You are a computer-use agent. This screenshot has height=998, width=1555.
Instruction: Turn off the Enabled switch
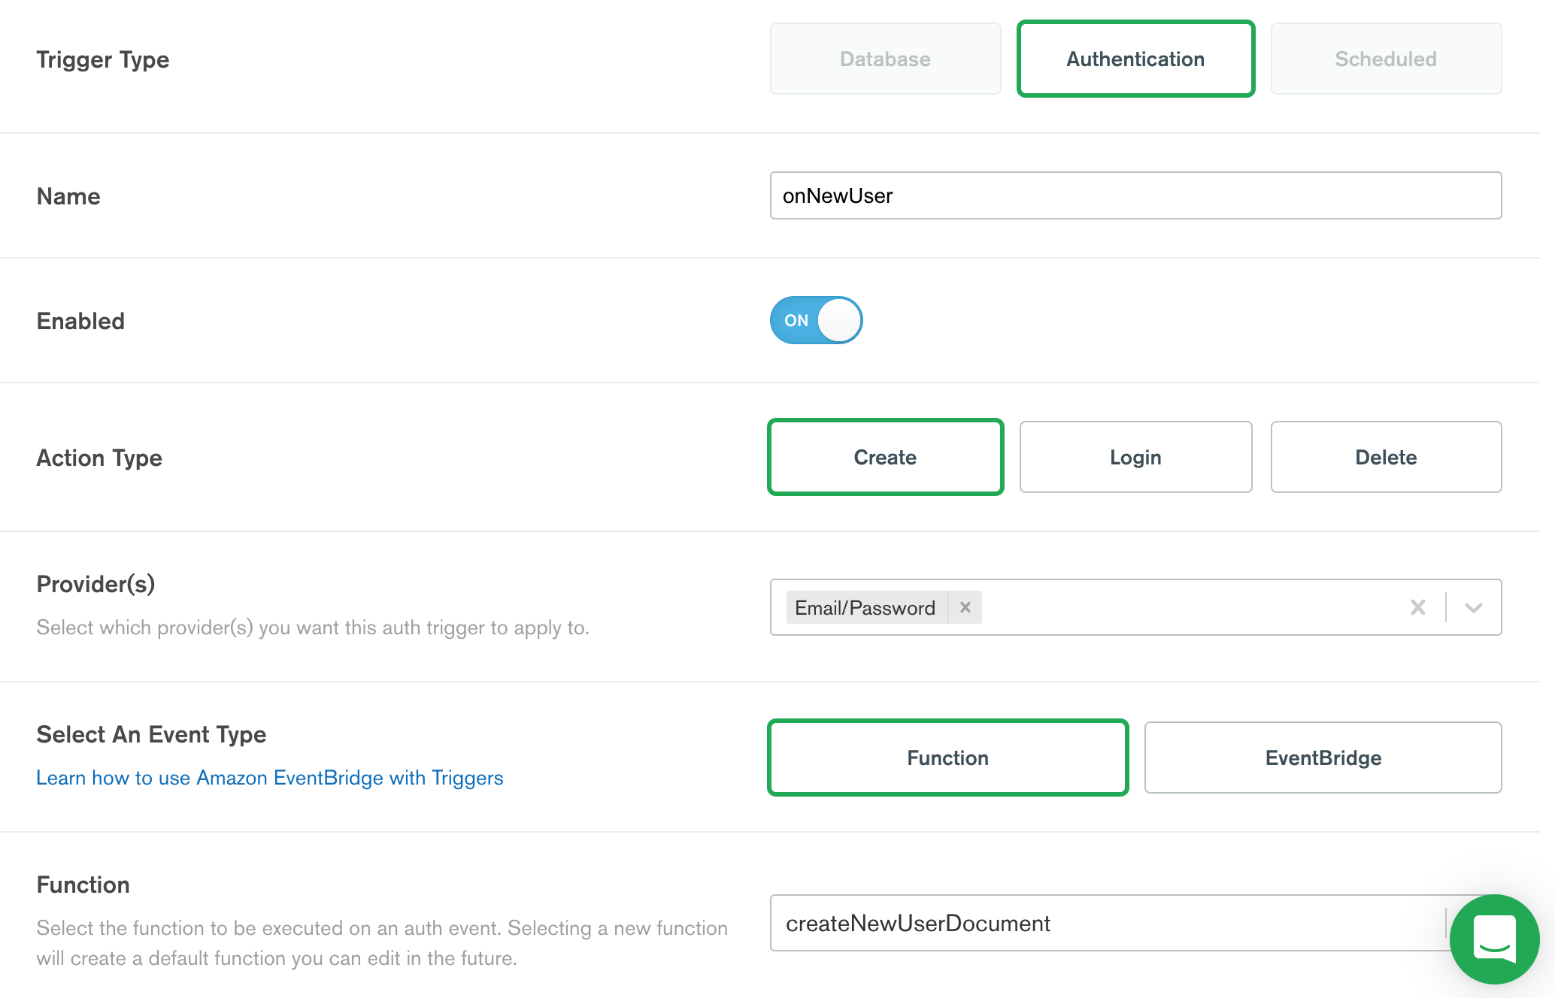coord(816,320)
